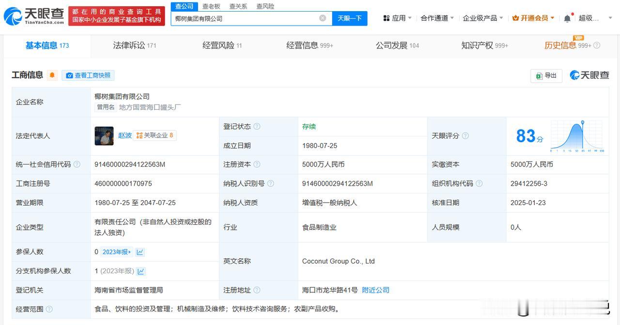Select the 公司发展 tab
The image size is (620, 325).
click(x=397, y=45)
